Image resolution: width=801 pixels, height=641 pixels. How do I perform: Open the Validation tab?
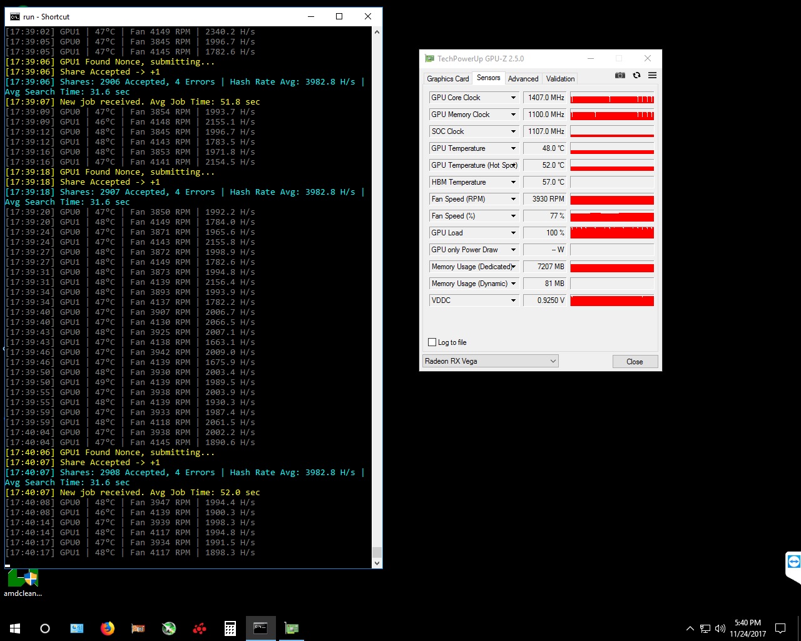(x=560, y=79)
